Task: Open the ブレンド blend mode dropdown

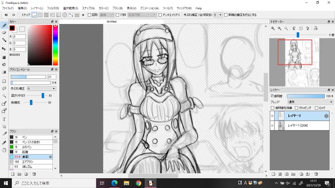Action: [x=310, y=102]
